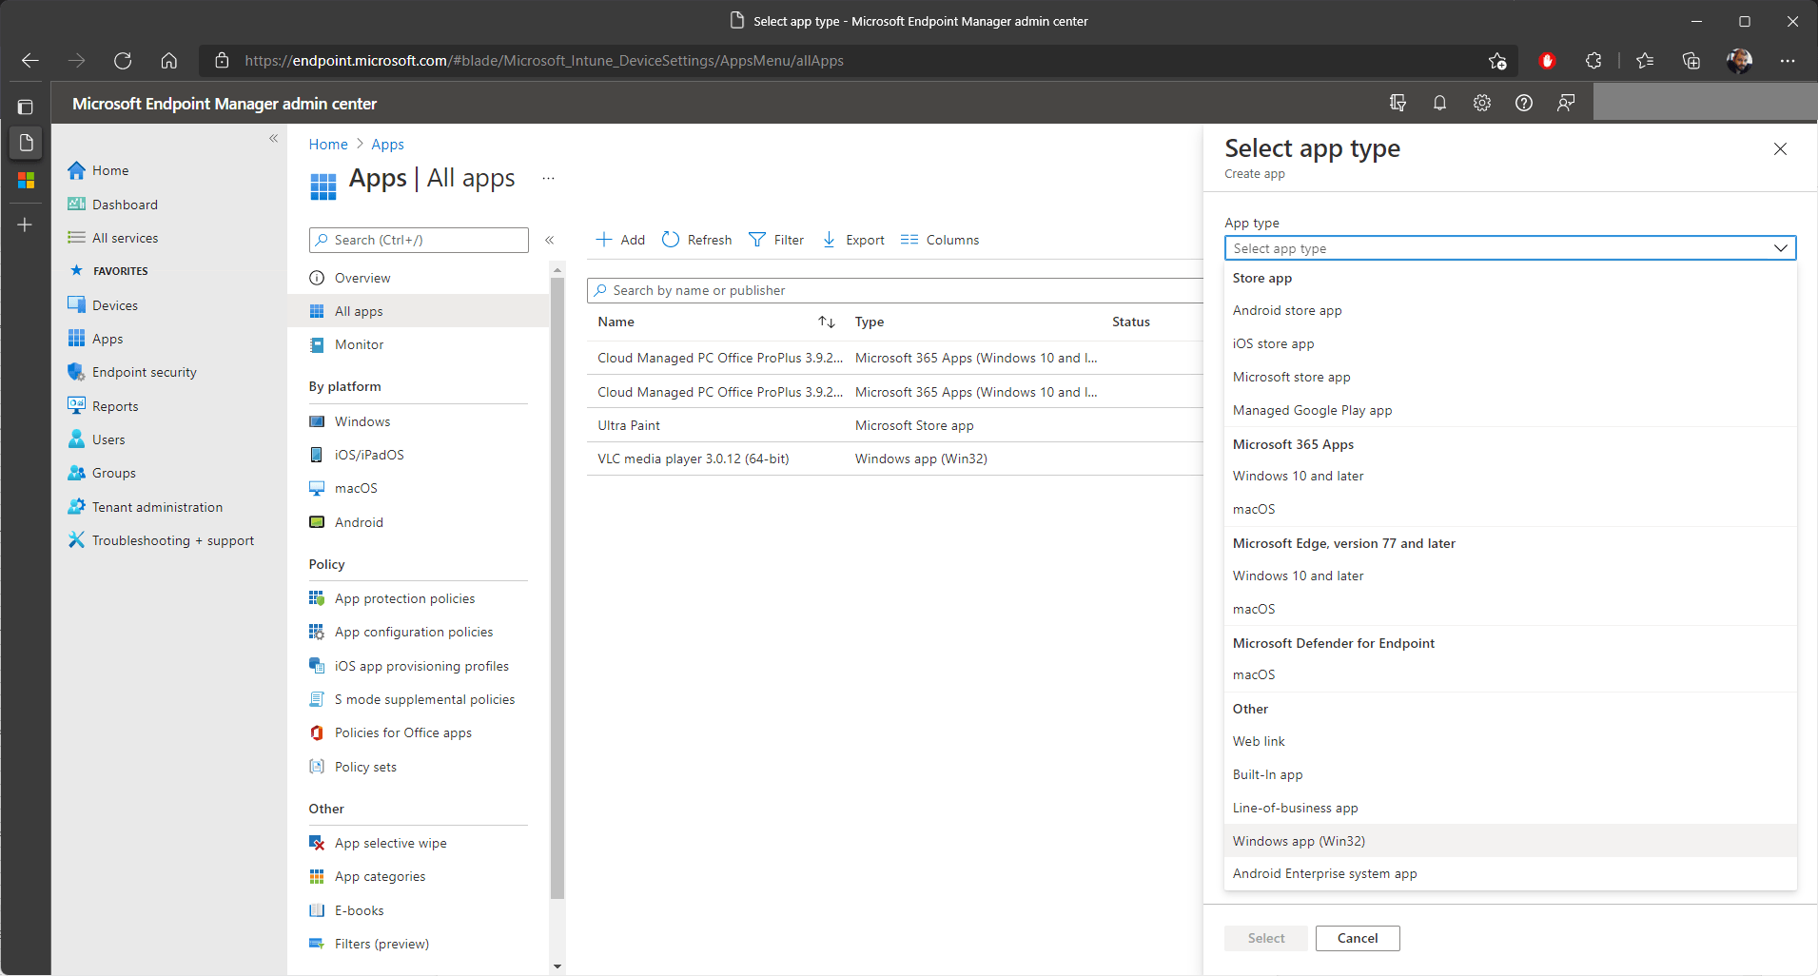Click the red ad blocker extension icon
The height and width of the screenshot is (976, 1818).
pyautogui.click(x=1547, y=61)
